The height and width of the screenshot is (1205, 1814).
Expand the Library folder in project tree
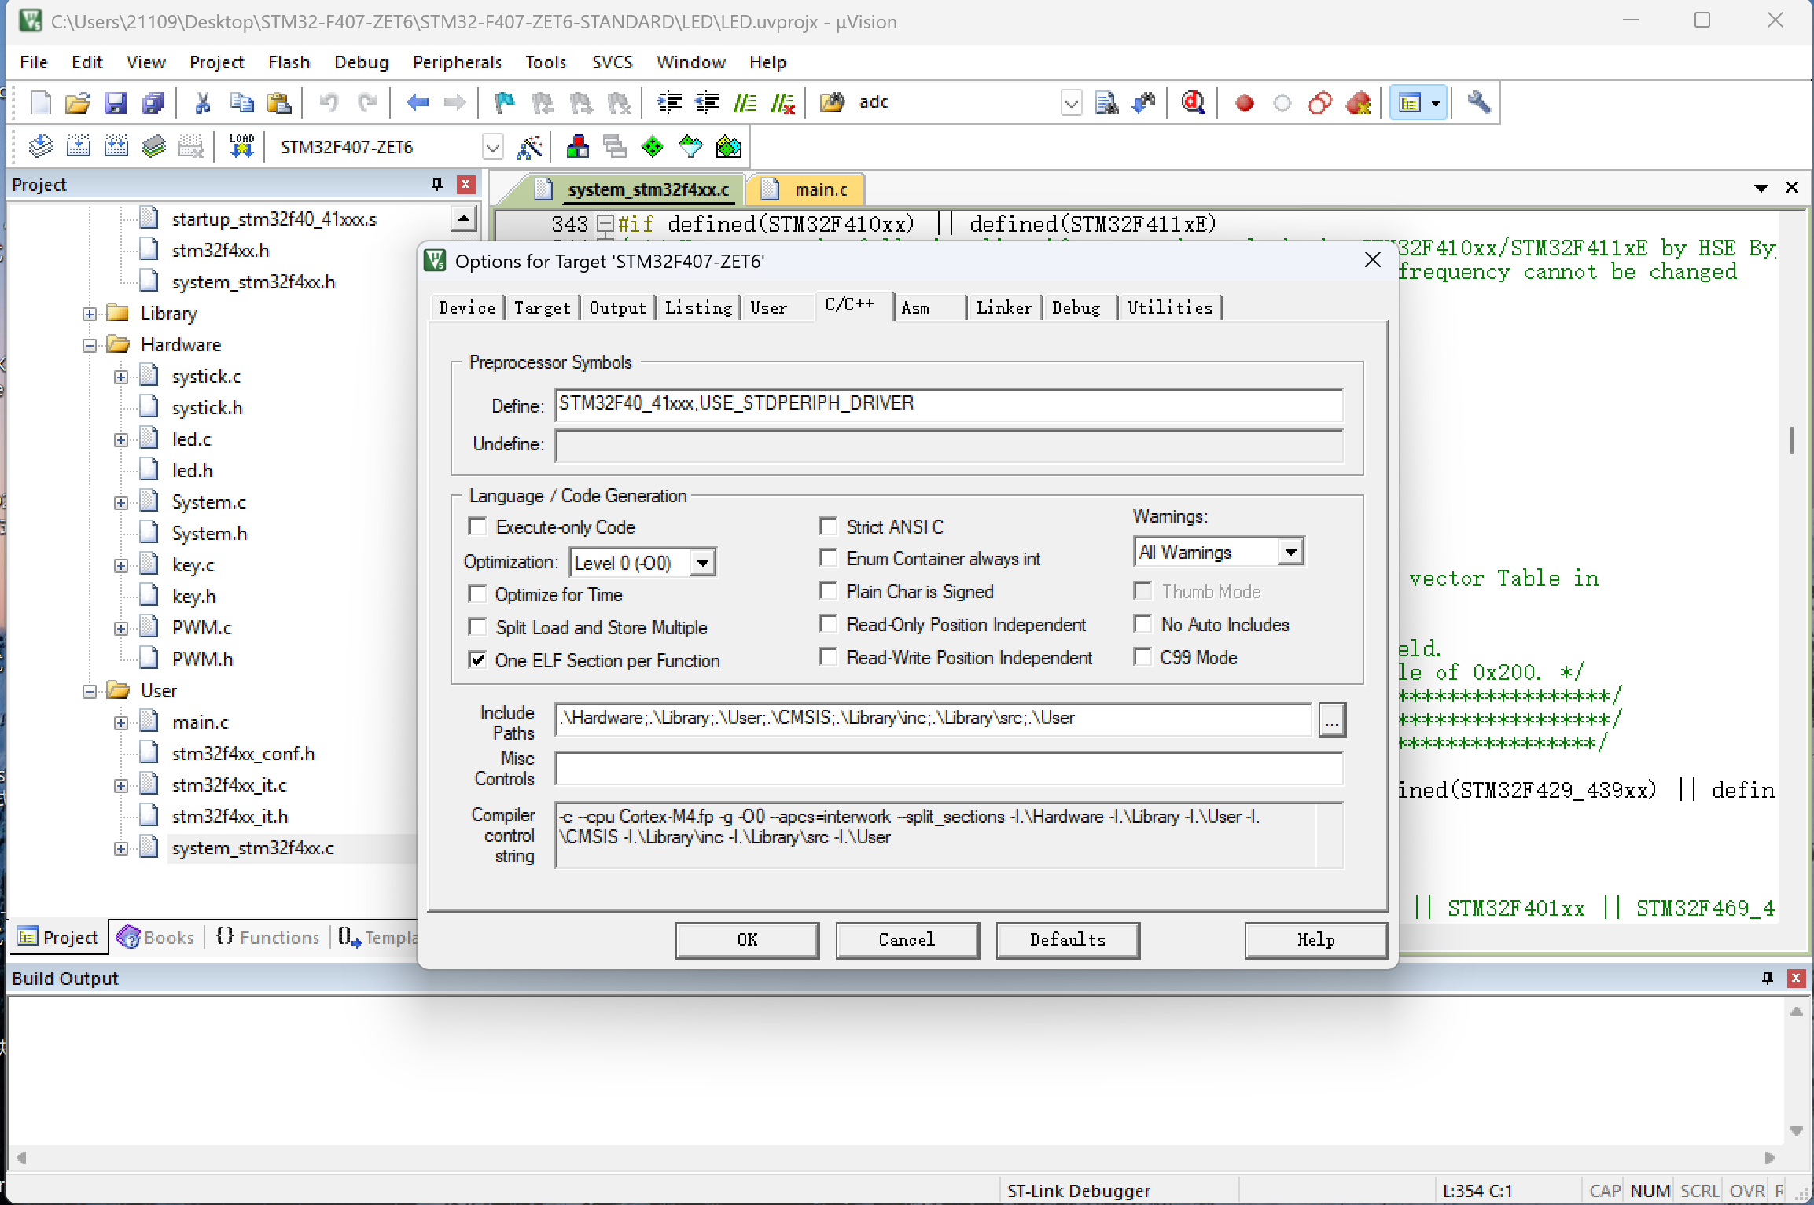(x=90, y=314)
